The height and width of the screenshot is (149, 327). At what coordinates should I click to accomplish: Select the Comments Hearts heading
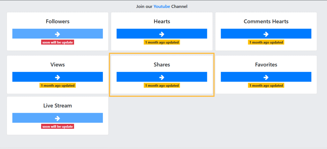click(x=266, y=22)
